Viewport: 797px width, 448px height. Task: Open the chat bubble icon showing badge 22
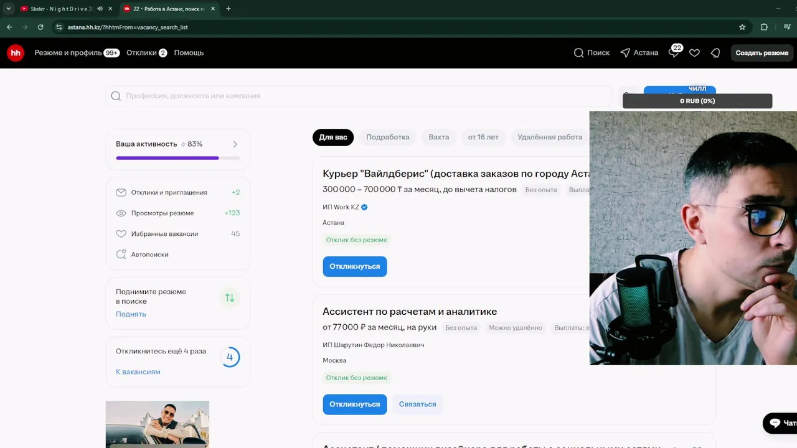click(674, 52)
